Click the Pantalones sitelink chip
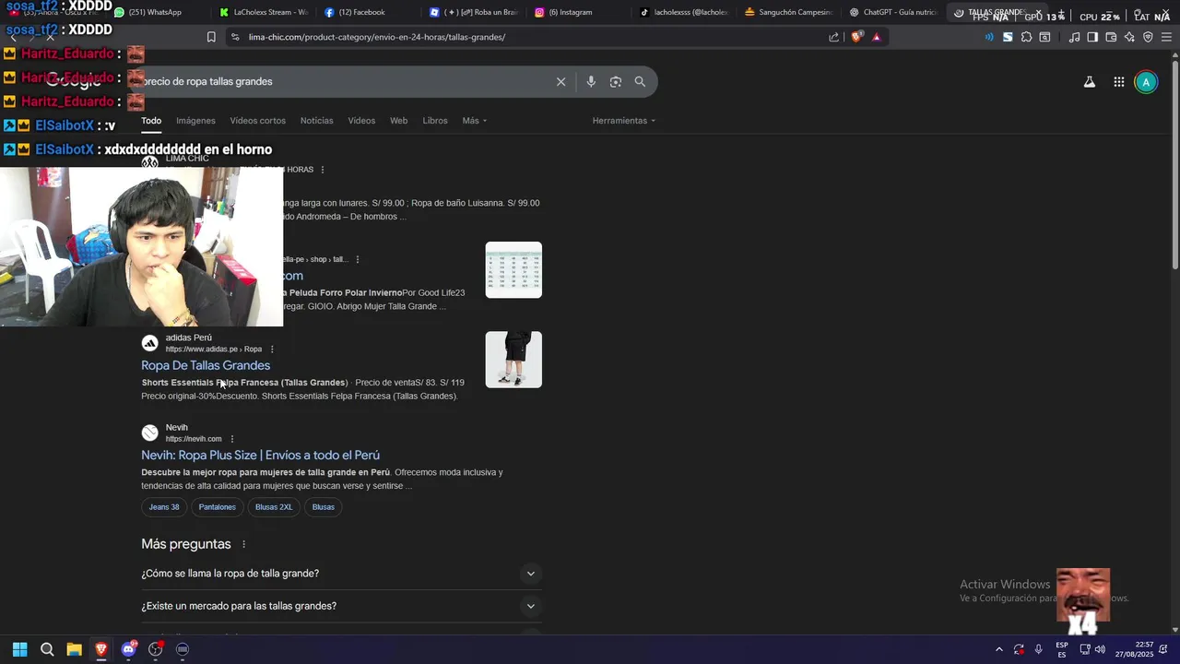This screenshot has height=664, width=1180. pyautogui.click(x=218, y=507)
